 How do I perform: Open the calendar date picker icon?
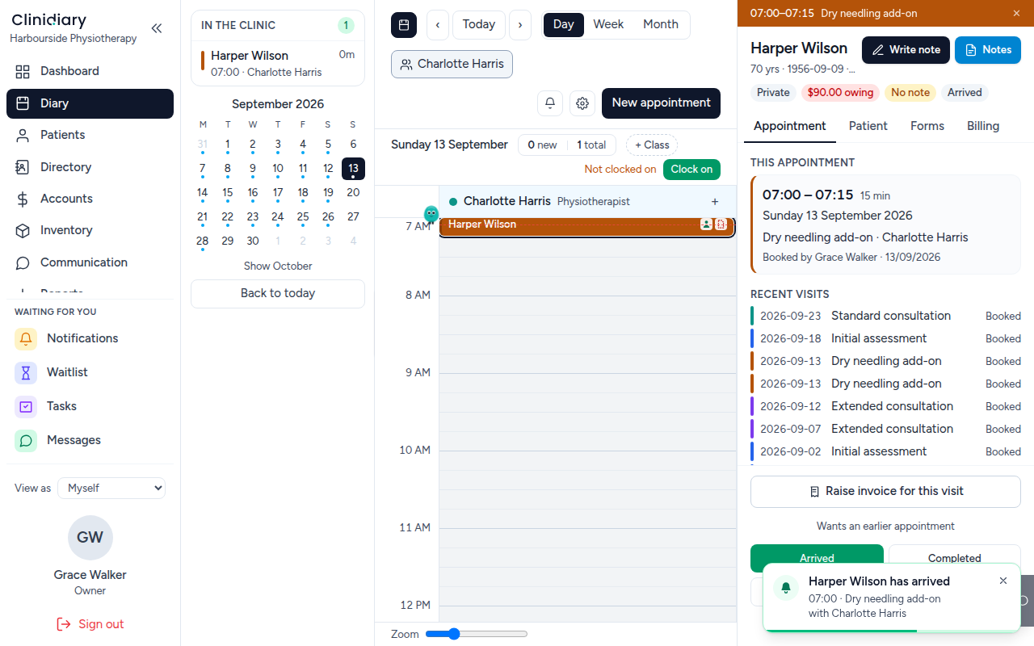404,25
